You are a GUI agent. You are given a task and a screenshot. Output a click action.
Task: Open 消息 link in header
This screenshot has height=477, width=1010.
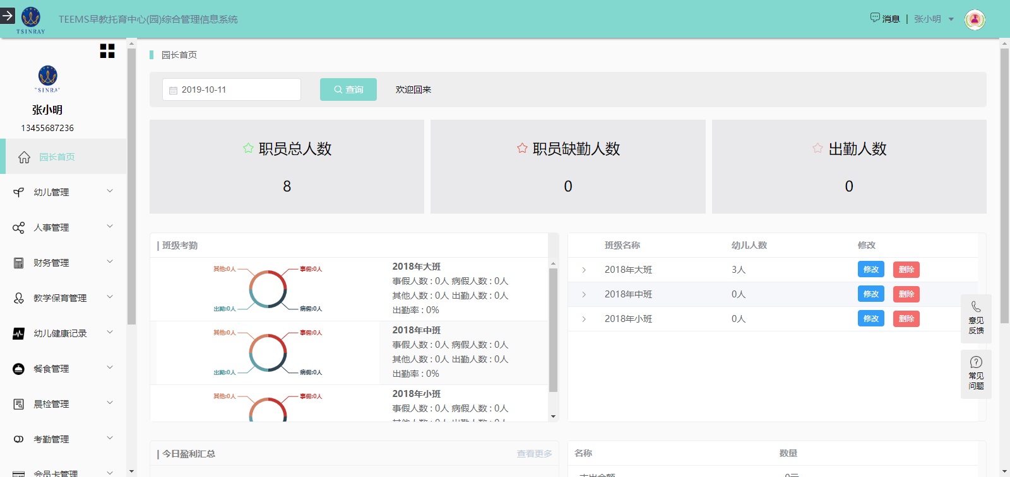[x=891, y=19]
